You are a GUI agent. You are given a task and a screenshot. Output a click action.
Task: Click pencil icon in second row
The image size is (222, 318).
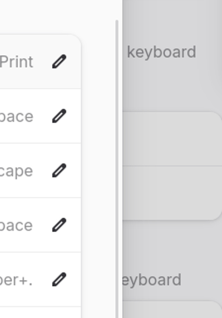[x=59, y=116]
